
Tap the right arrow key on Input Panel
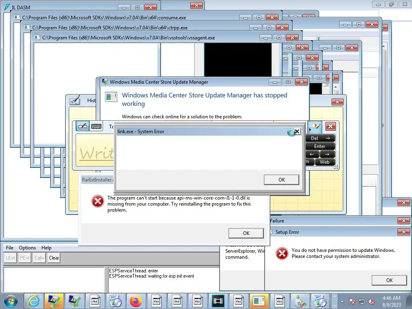point(328,154)
